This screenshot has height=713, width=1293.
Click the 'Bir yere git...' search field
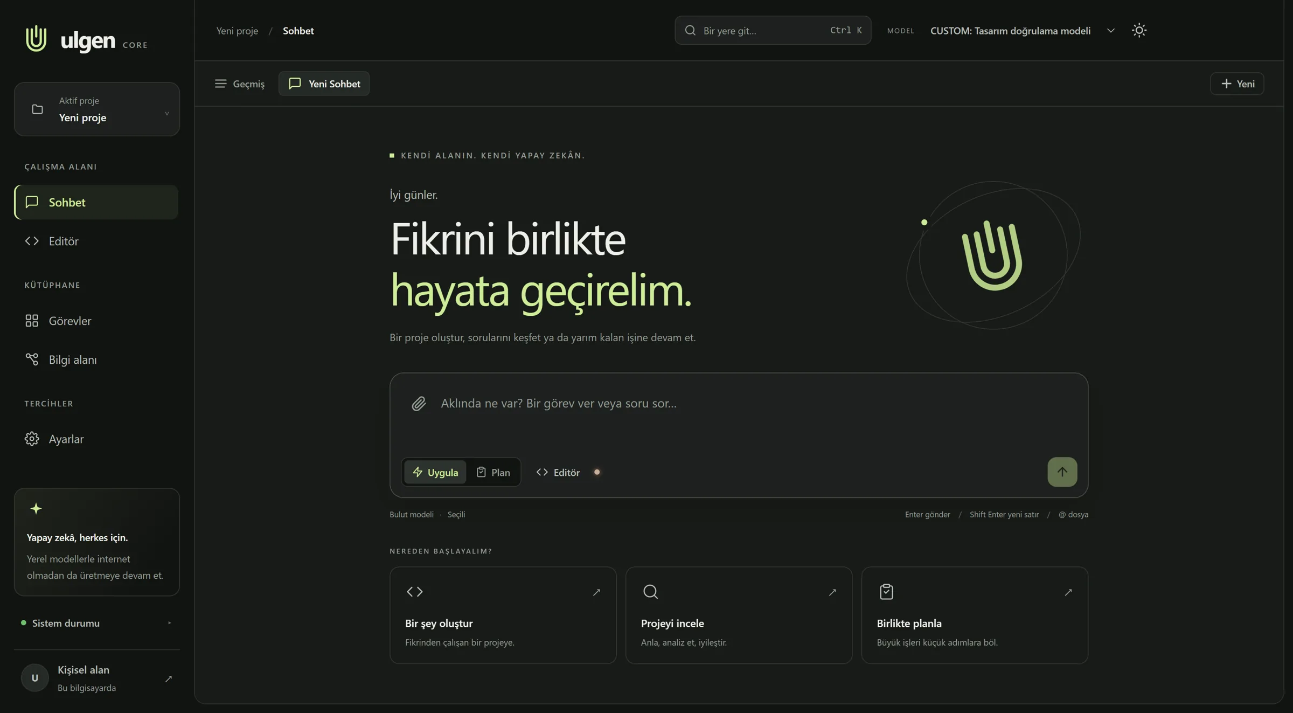pos(773,30)
